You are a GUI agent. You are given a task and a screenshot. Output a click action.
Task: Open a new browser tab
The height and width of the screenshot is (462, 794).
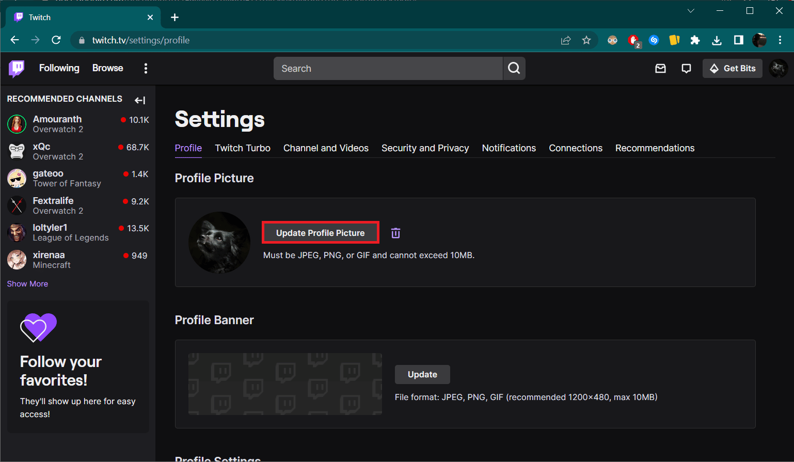175,18
